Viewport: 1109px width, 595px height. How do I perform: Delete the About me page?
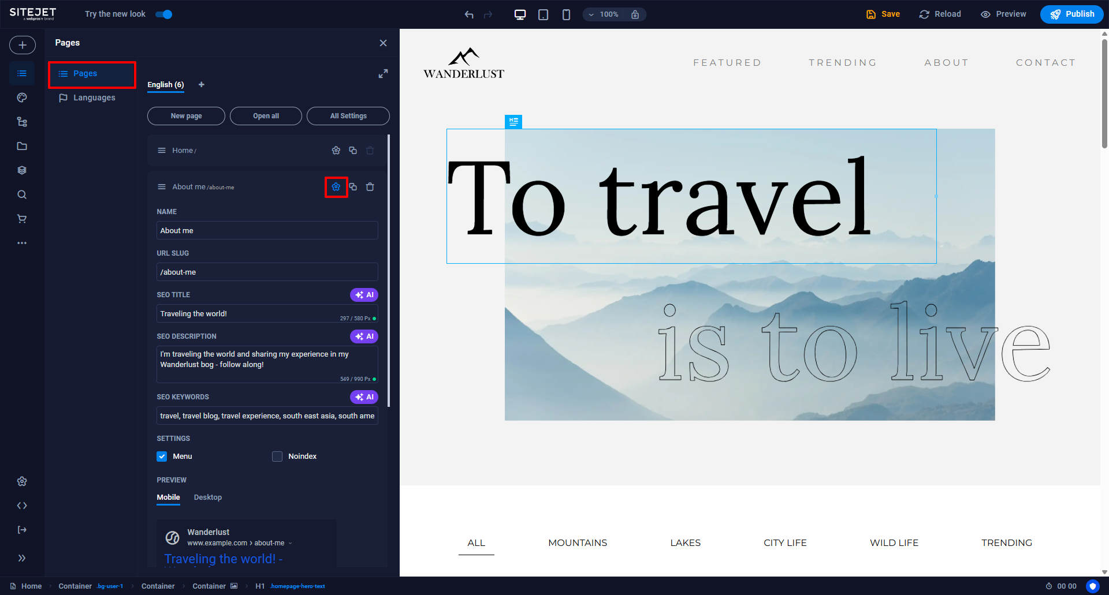click(370, 187)
